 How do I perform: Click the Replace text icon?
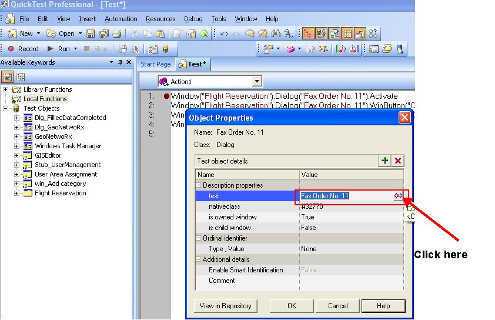tap(289, 34)
